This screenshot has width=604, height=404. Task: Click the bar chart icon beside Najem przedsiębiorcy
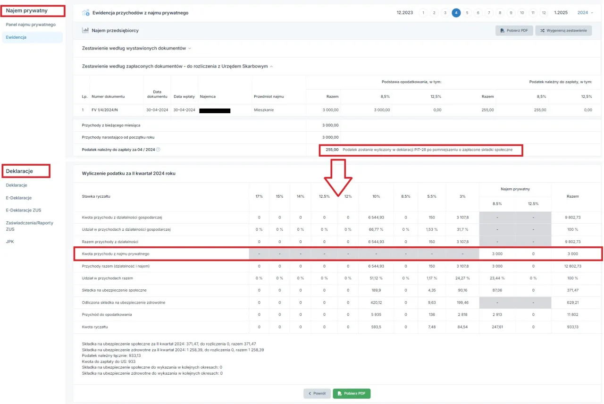click(85, 30)
